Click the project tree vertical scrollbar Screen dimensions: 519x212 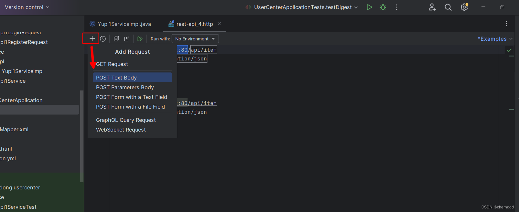(82, 136)
